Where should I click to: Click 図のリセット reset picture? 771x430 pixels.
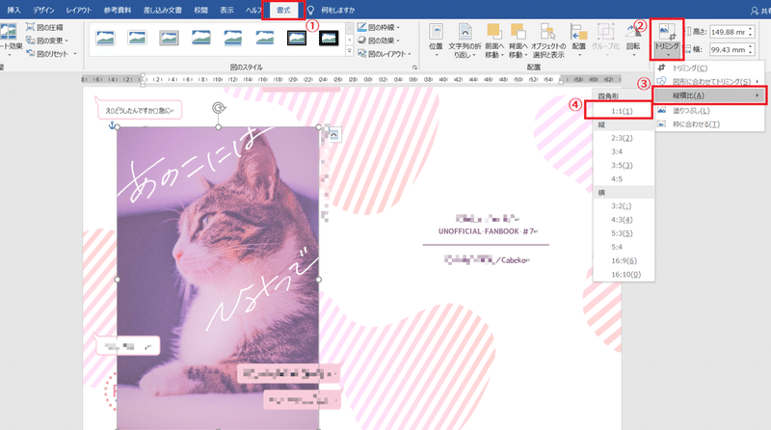(47, 54)
